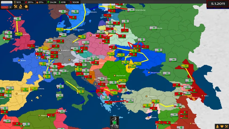
Task: Click the Frankfurt city marker
Action: coord(59,50)
